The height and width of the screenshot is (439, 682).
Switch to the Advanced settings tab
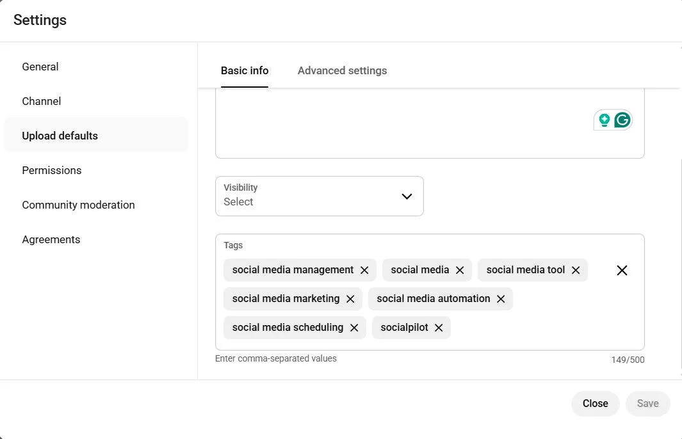342,70
